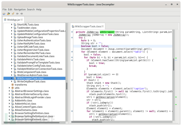The height and width of the screenshot is (126, 182).
Task: Click the ValidateWebServerConnectionTask.class file icon
Action: pyautogui.click(x=15, y=69)
